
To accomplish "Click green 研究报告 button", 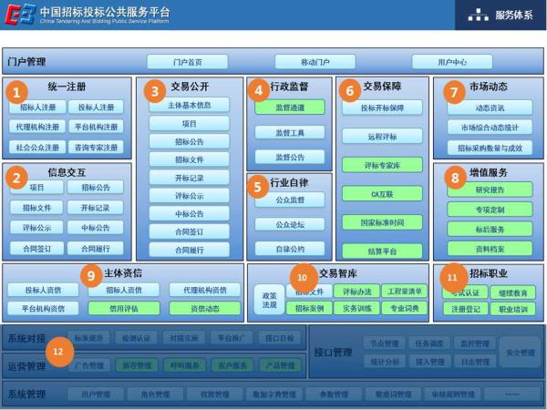I will tap(490, 190).
